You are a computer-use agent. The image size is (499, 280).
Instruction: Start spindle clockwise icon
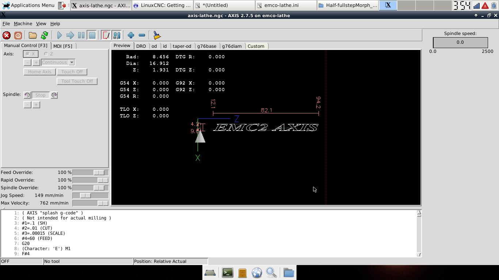54,95
